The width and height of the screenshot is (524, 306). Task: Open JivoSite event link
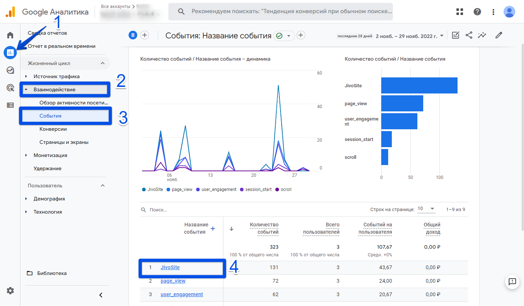click(x=170, y=267)
